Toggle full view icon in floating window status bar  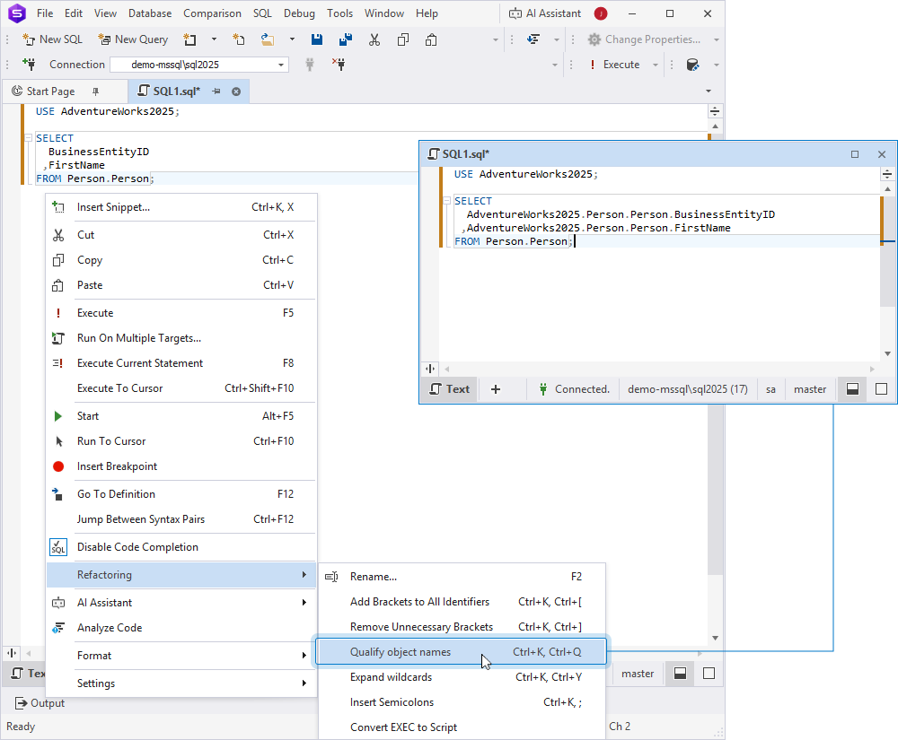point(882,389)
